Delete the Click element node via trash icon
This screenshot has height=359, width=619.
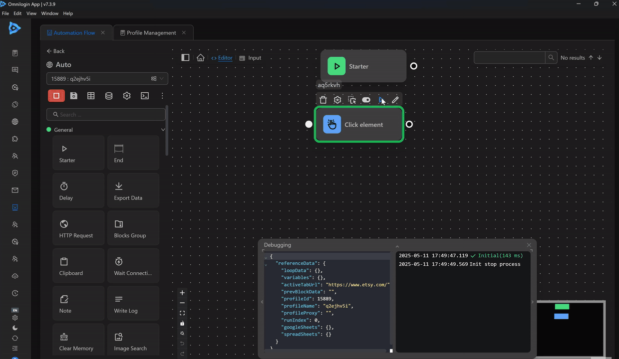pos(323,100)
